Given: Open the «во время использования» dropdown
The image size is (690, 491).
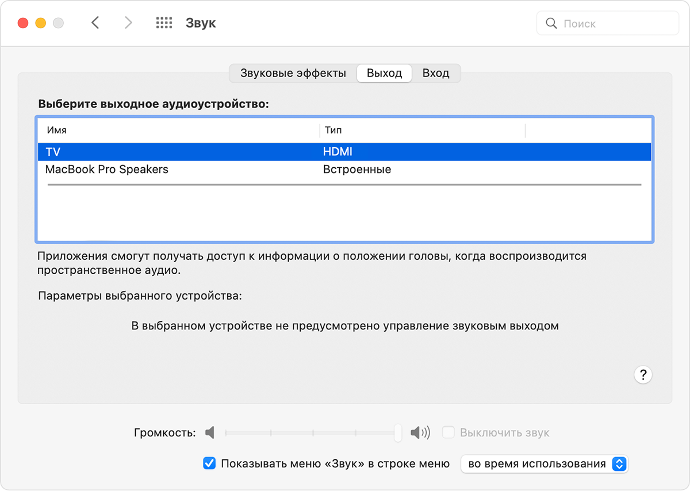Looking at the screenshot, I should 544,463.
